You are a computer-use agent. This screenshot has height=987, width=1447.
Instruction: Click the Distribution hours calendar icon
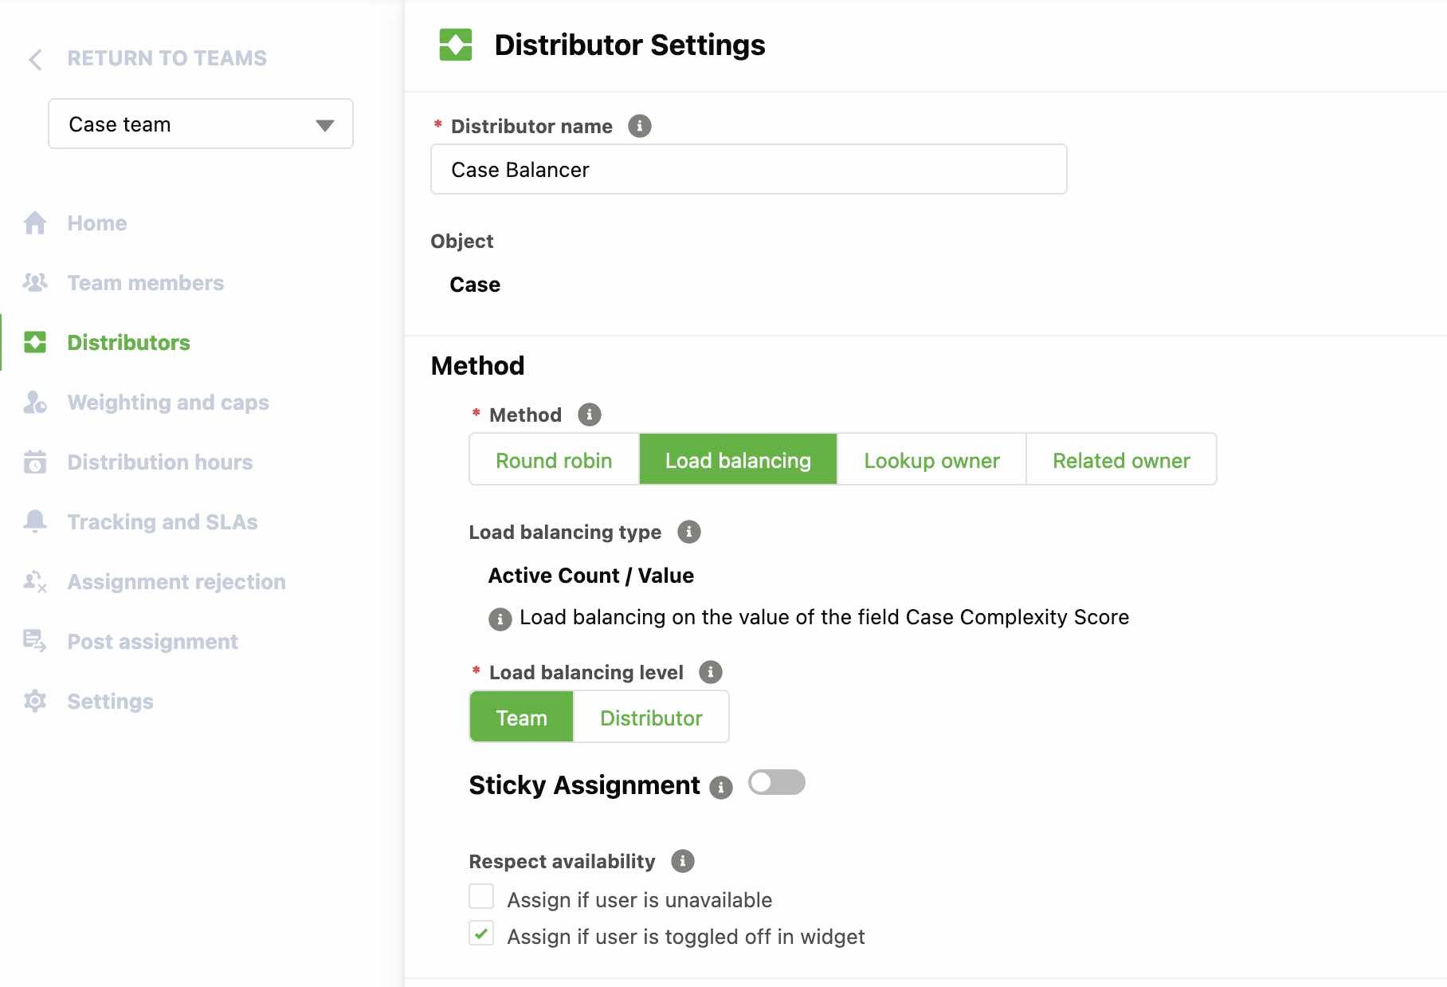coord(36,462)
